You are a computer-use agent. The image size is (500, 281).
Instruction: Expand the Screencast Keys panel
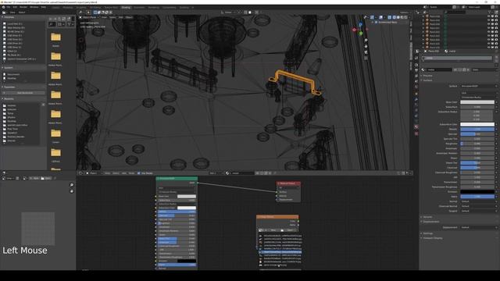pos(373,23)
